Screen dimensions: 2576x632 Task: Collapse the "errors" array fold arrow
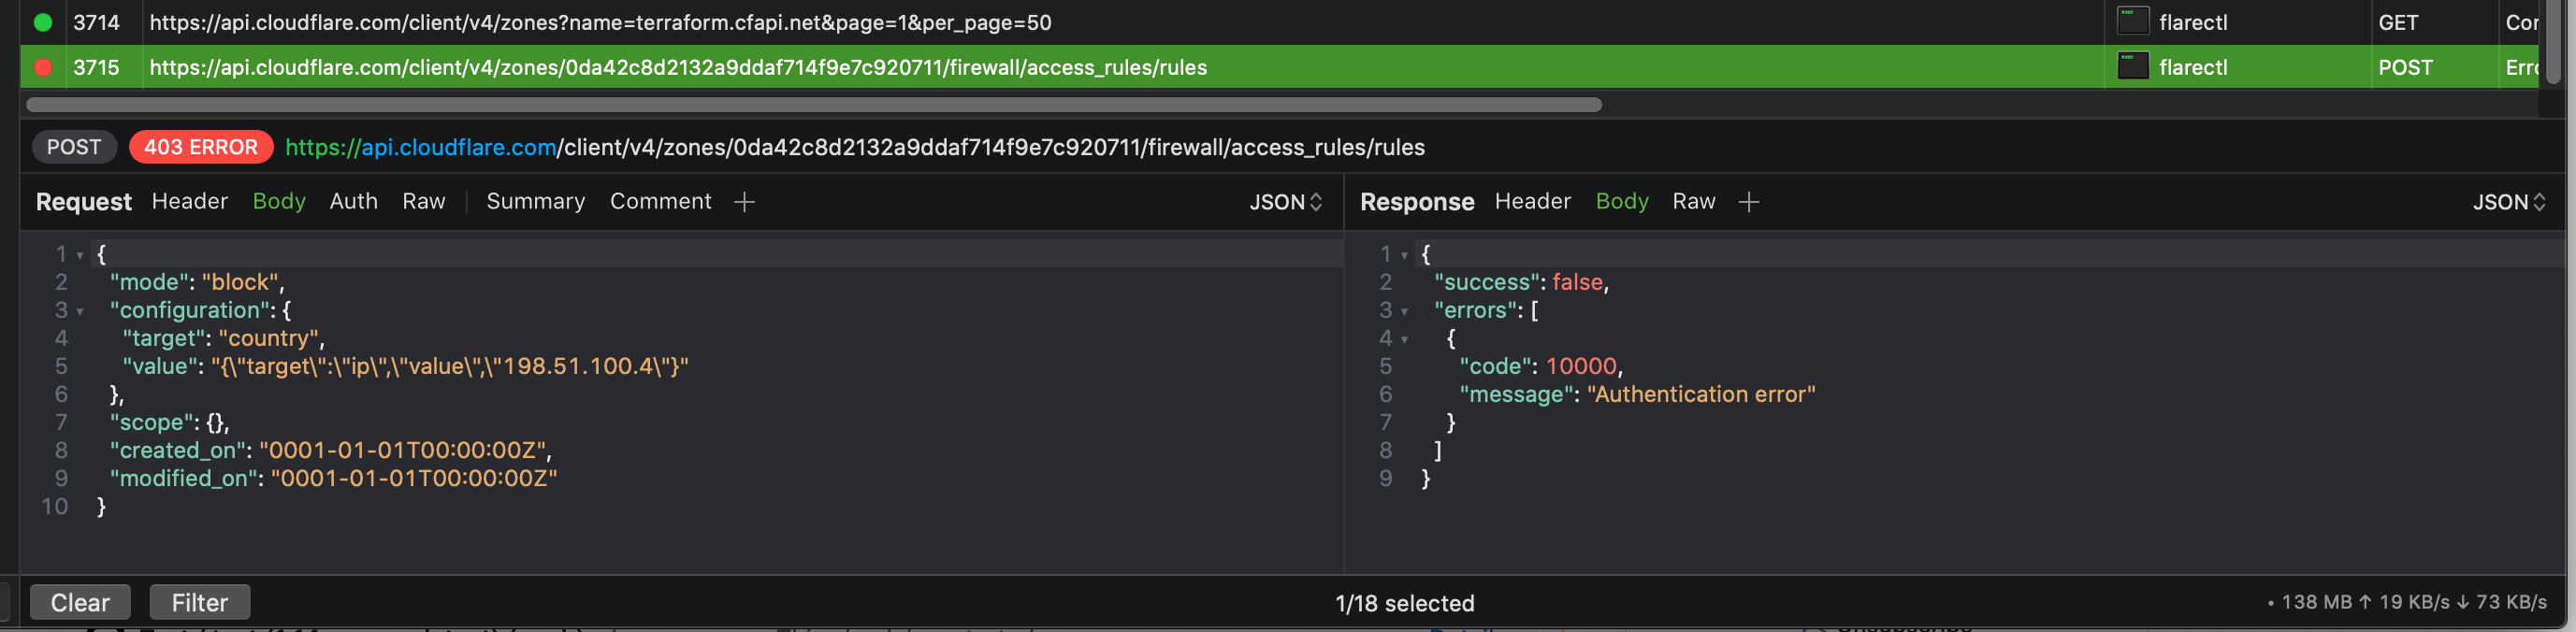tap(1404, 311)
